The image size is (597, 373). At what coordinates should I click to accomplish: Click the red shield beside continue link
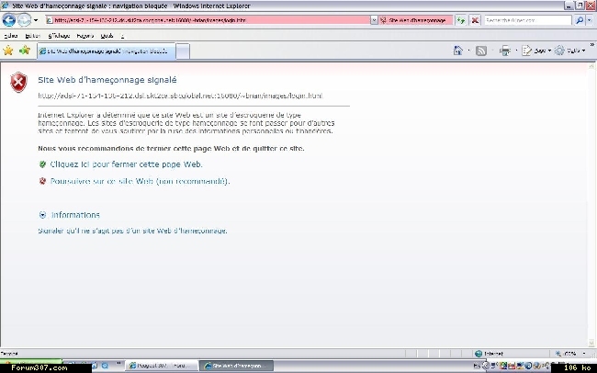coord(42,181)
